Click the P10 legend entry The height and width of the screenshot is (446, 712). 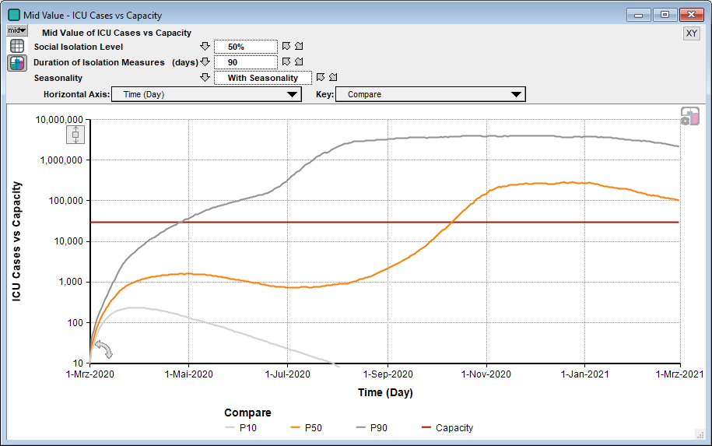coord(241,428)
